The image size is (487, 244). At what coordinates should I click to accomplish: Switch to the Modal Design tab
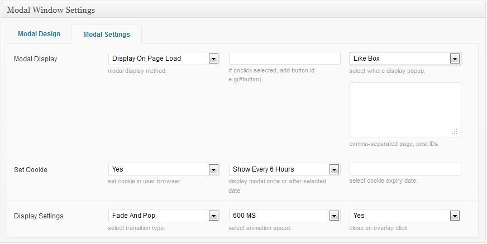(39, 34)
